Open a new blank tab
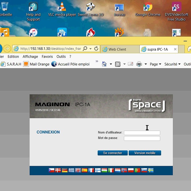191x191 pixels. [x=181, y=49]
